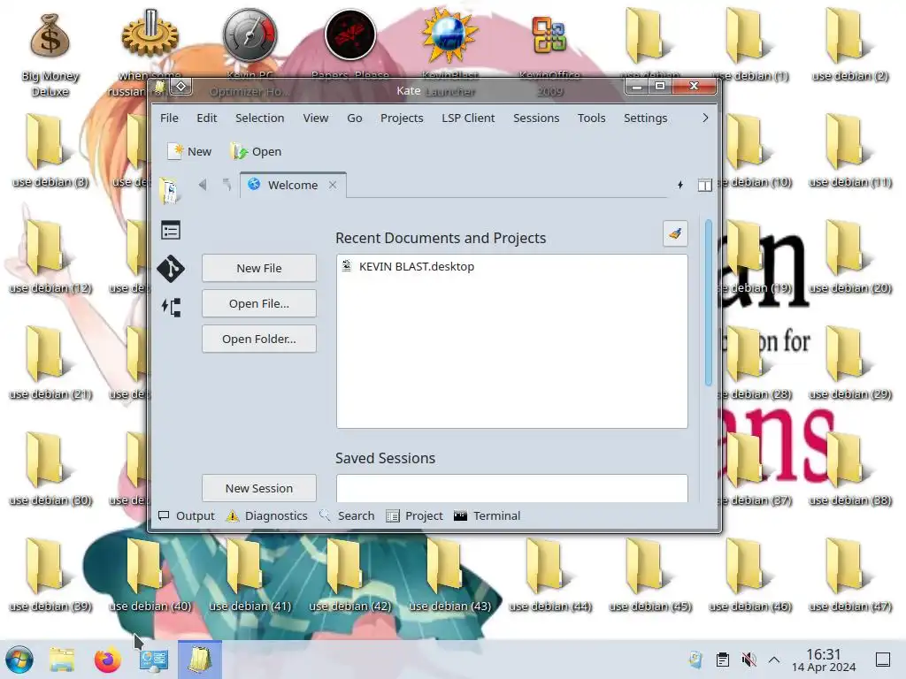Viewport: 906px width, 679px height.
Task: Open the LSP symbol outline sidebar icon
Action: [172, 307]
